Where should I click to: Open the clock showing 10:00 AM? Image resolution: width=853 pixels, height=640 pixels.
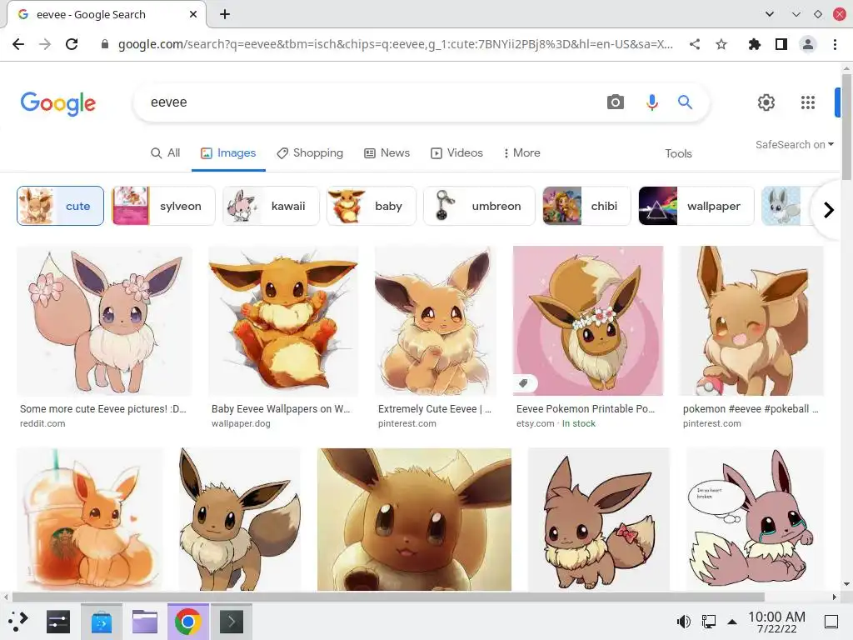pyautogui.click(x=776, y=622)
